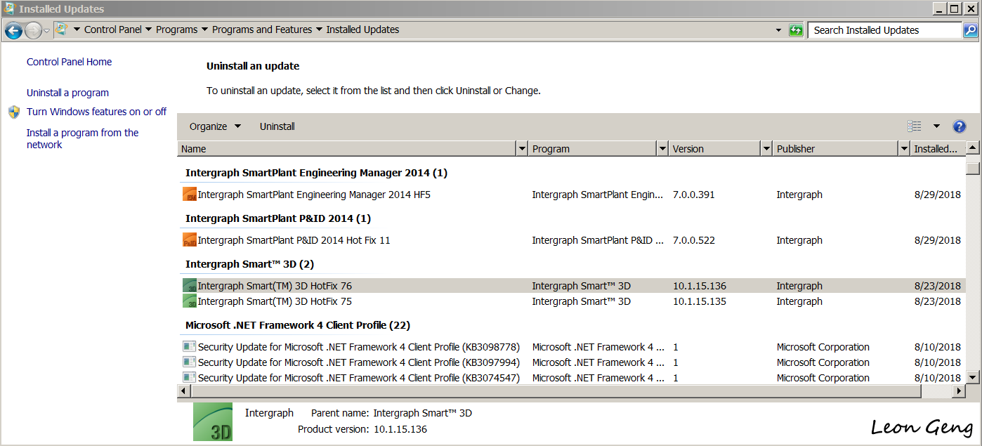Expand the Control Panel breadcrumb arrow
Viewport: 982px width, 446px height.
148,30
